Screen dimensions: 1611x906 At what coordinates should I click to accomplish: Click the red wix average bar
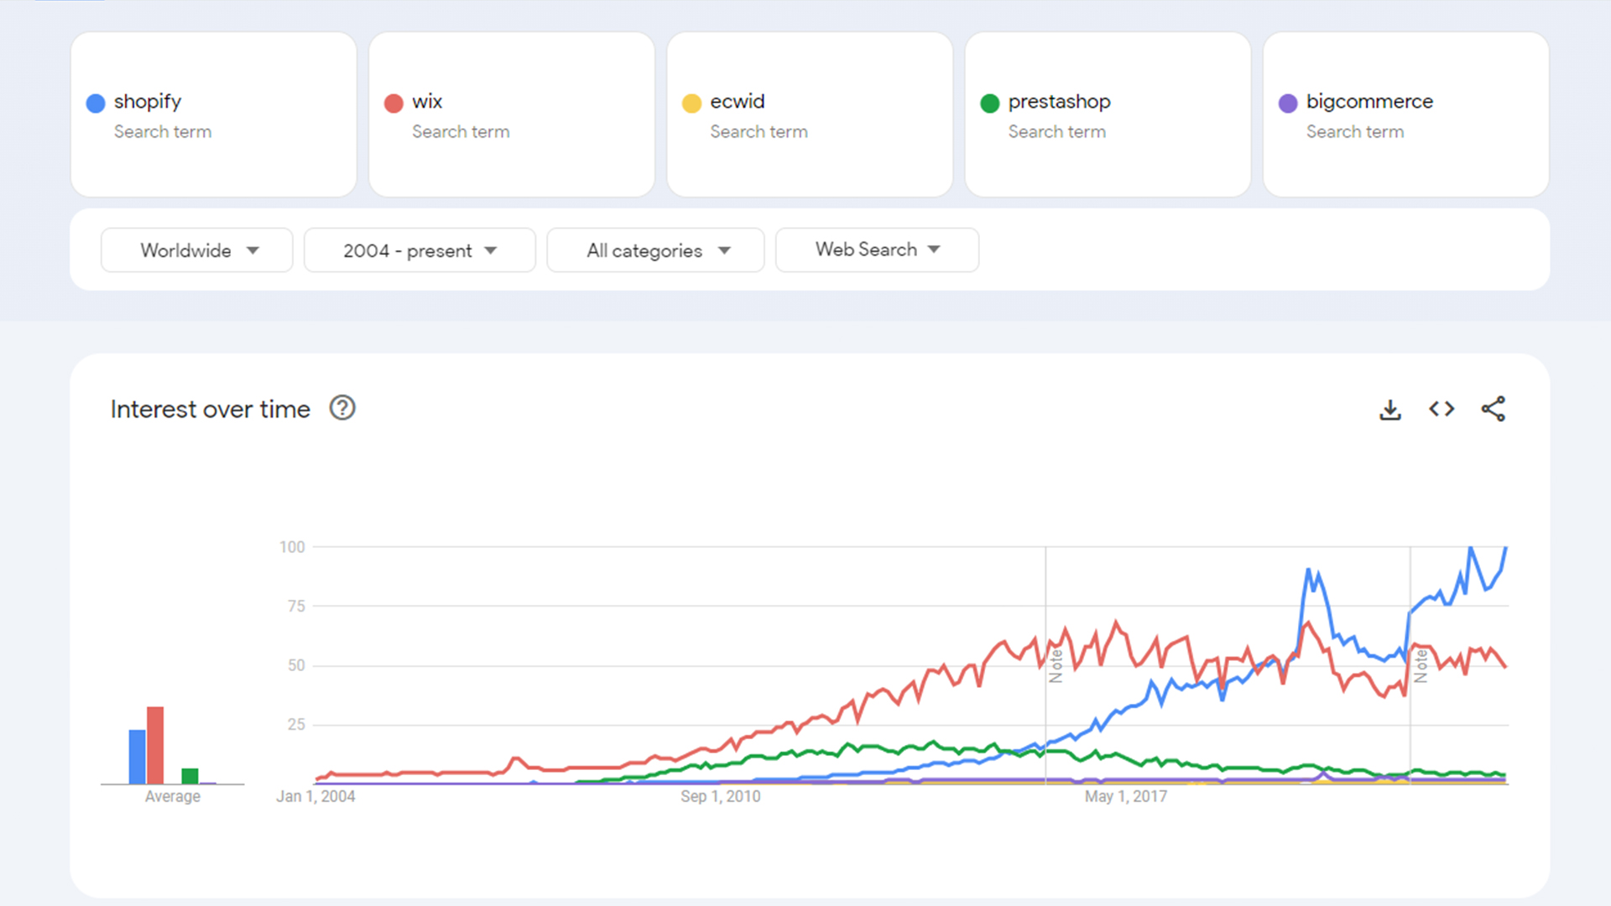tap(155, 745)
